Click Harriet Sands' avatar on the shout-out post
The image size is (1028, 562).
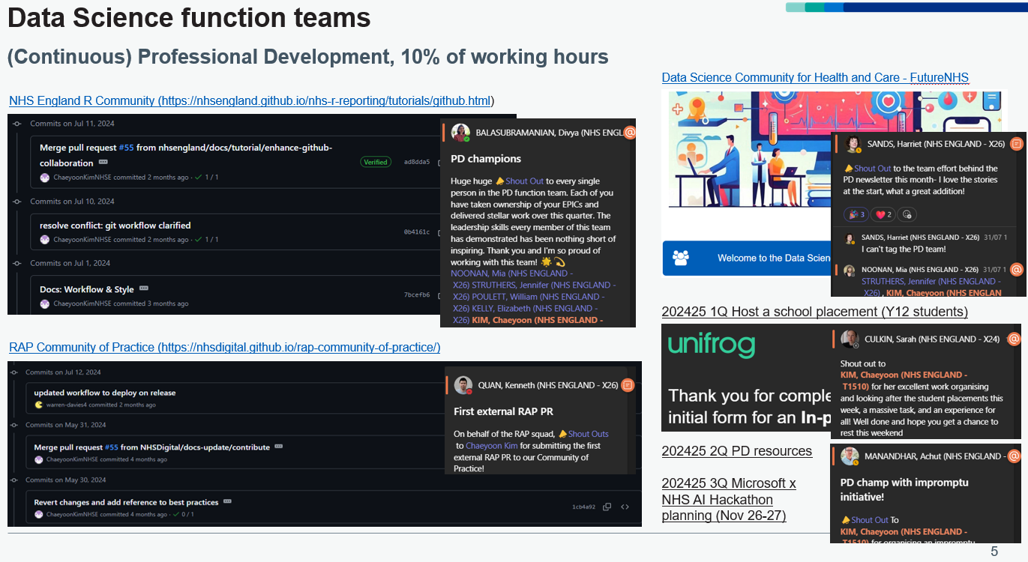click(x=853, y=144)
